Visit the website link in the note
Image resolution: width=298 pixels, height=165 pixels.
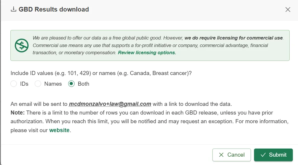59,130
